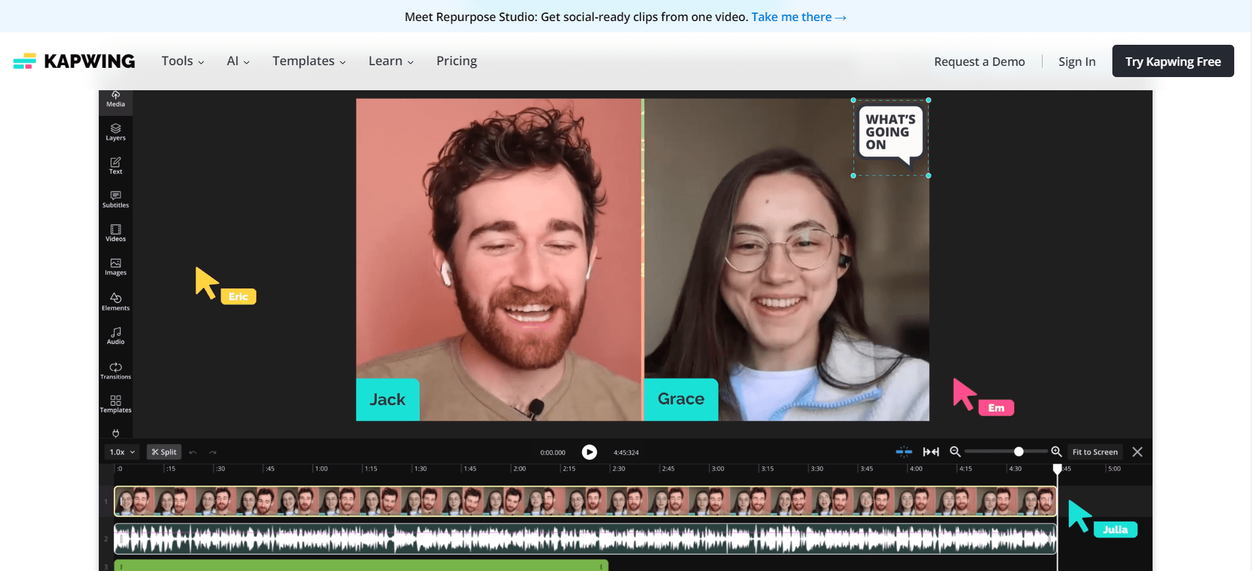Viewport: 1252px width, 571px height.
Task: Play the video preview
Action: click(589, 452)
